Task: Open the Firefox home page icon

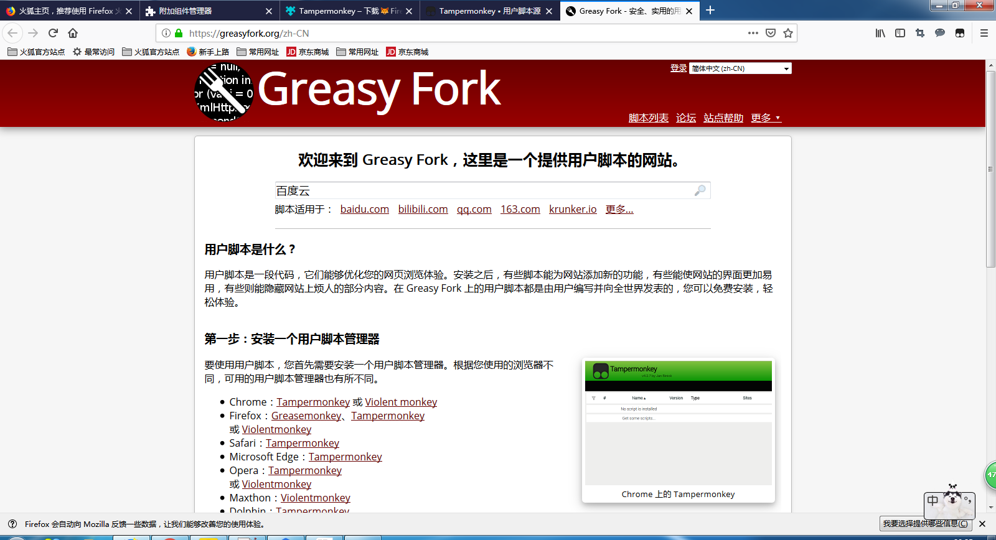Action: point(73,33)
